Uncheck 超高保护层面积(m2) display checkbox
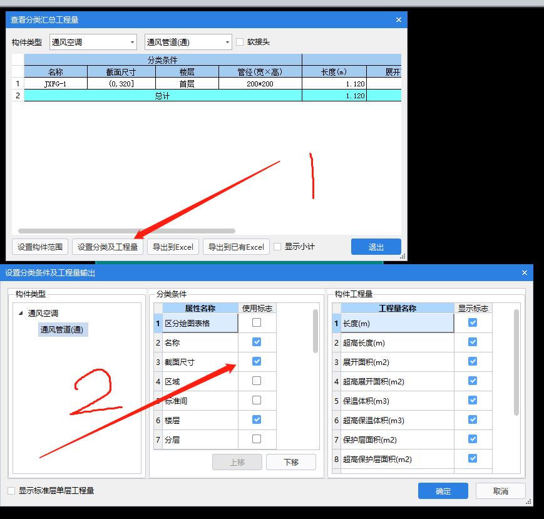This screenshot has width=544, height=519. pyautogui.click(x=473, y=459)
